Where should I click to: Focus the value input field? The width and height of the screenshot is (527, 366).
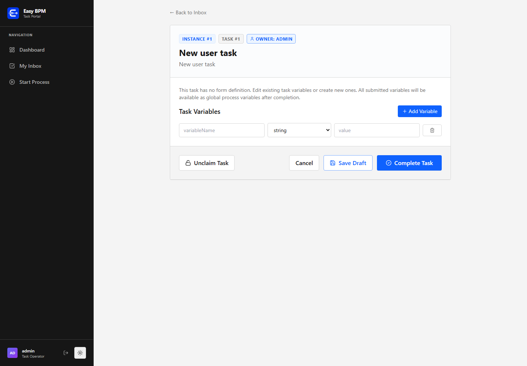[377, 130]
